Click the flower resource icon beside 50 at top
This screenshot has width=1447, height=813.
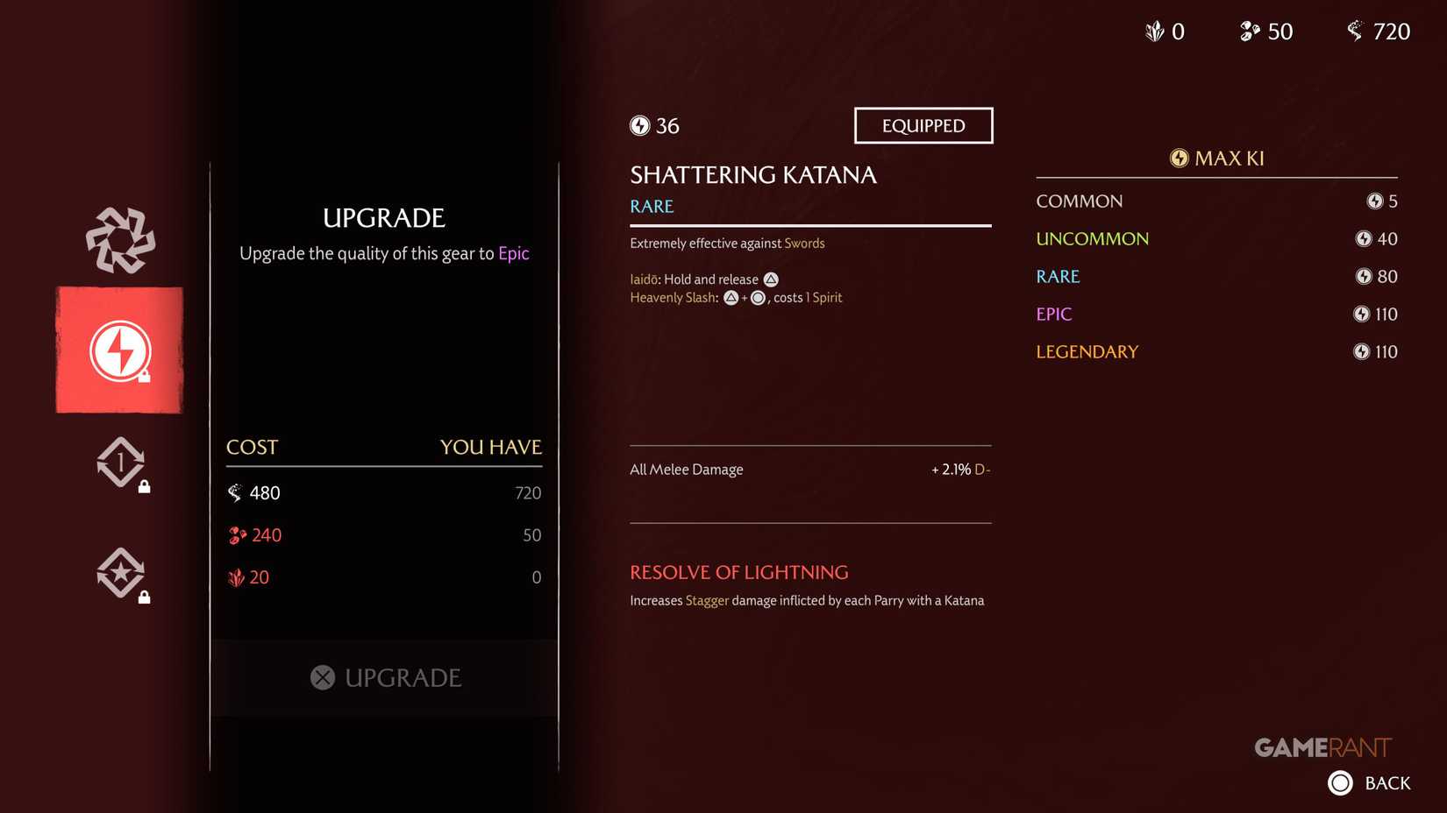click(x=1250, y=32)
